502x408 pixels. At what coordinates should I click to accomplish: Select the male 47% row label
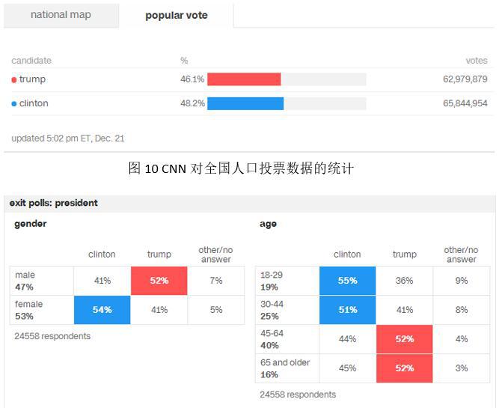click(25, 281)
